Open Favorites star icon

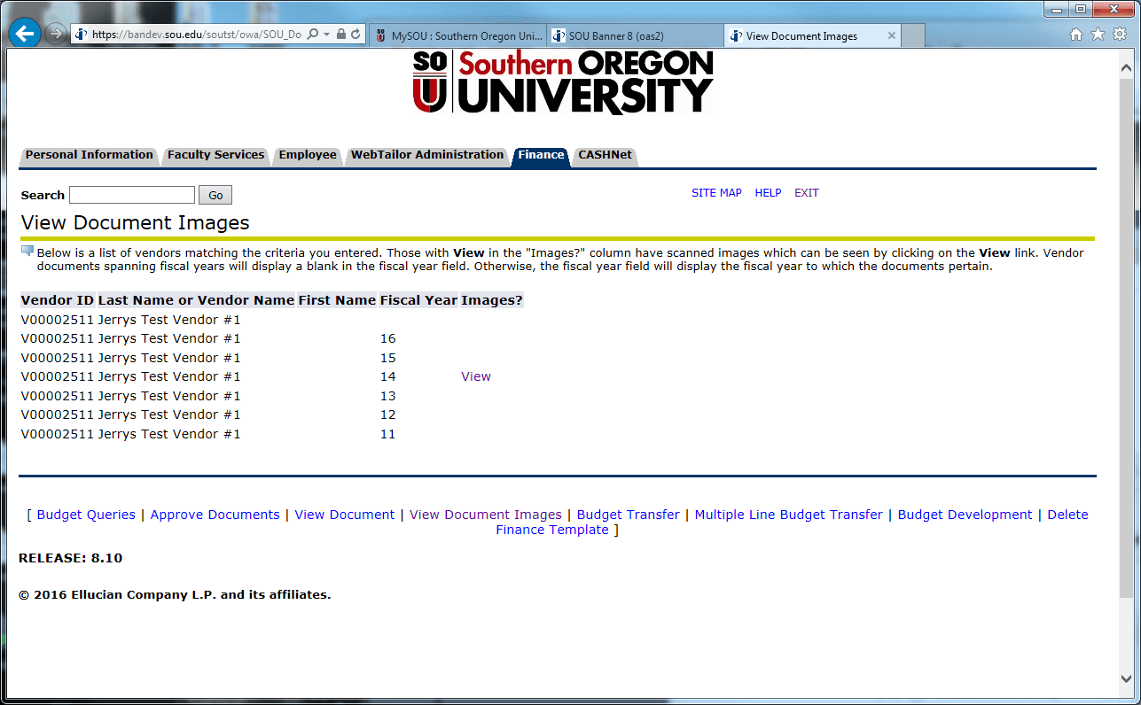1098,35
